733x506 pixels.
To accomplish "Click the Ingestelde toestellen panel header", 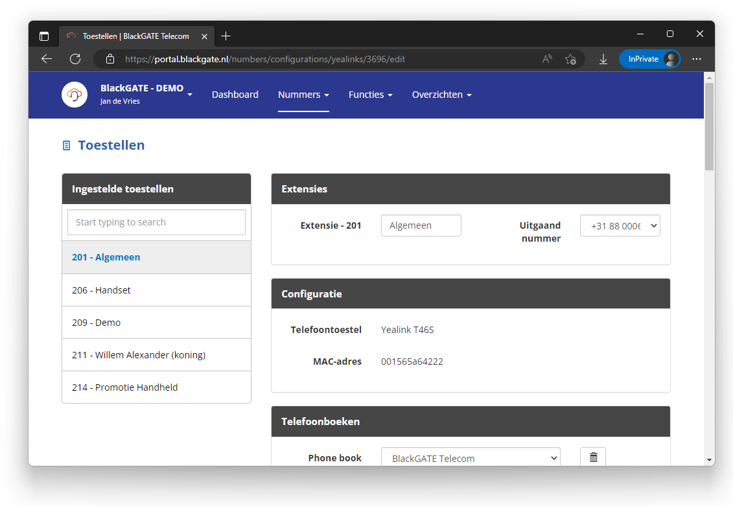I will [x=156, y=189].
